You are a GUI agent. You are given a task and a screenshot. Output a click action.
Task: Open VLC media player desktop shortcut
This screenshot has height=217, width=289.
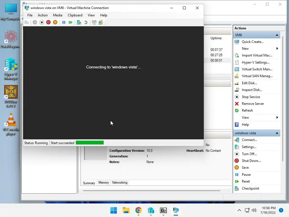point(11,124)
